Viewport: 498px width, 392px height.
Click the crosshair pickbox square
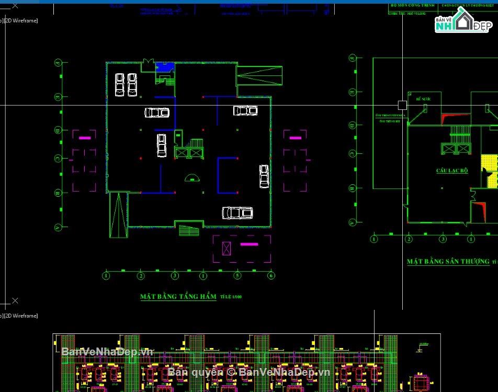(x=402, y=105)
